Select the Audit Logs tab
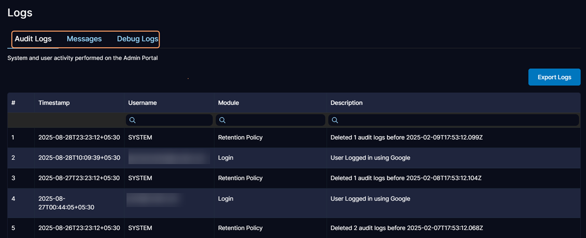The height and width of the screenshot is (238, 586). click(33, 39)
